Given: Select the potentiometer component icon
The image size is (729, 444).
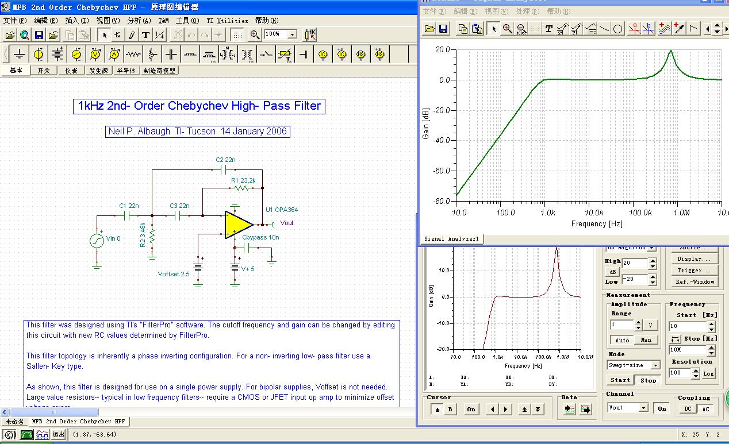Looking at the screenshot, I should pos(152,55).
